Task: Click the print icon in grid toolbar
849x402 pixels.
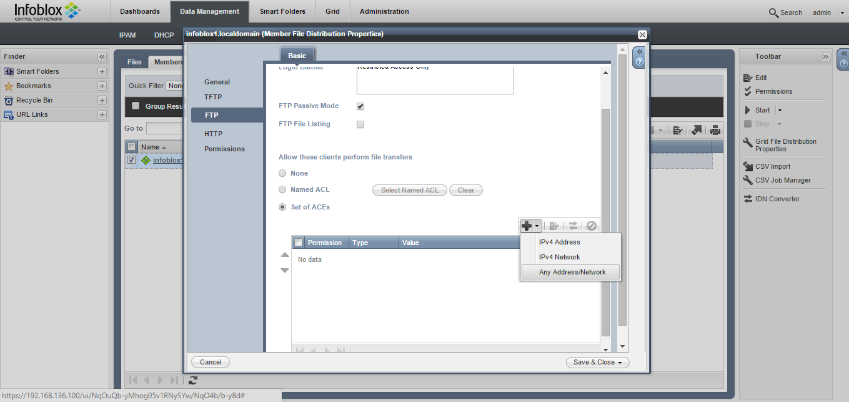Action: point(715,130)
